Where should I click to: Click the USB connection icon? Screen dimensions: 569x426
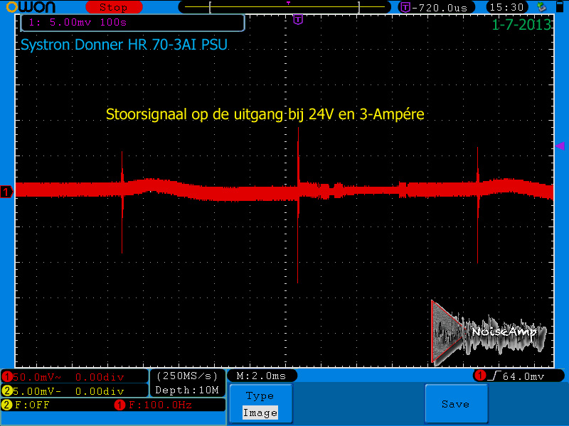pos(542,7)
